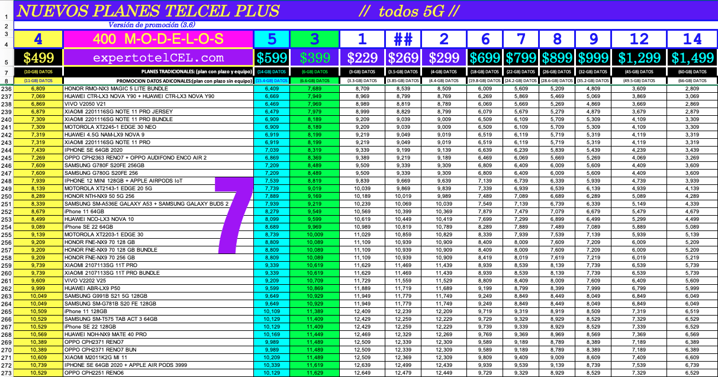Click the $399 price cell
Screen dimensions: 718x377
315,58
